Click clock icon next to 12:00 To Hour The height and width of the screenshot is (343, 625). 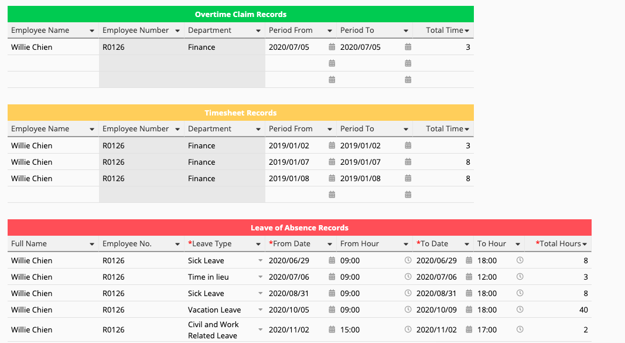tap(520, 277)
